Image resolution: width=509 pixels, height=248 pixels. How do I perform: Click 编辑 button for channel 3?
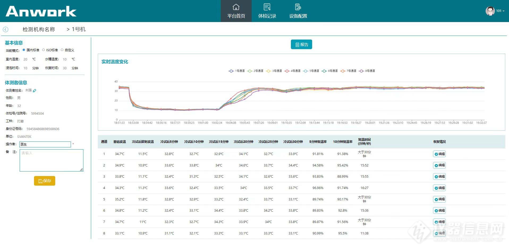[439, 177]
